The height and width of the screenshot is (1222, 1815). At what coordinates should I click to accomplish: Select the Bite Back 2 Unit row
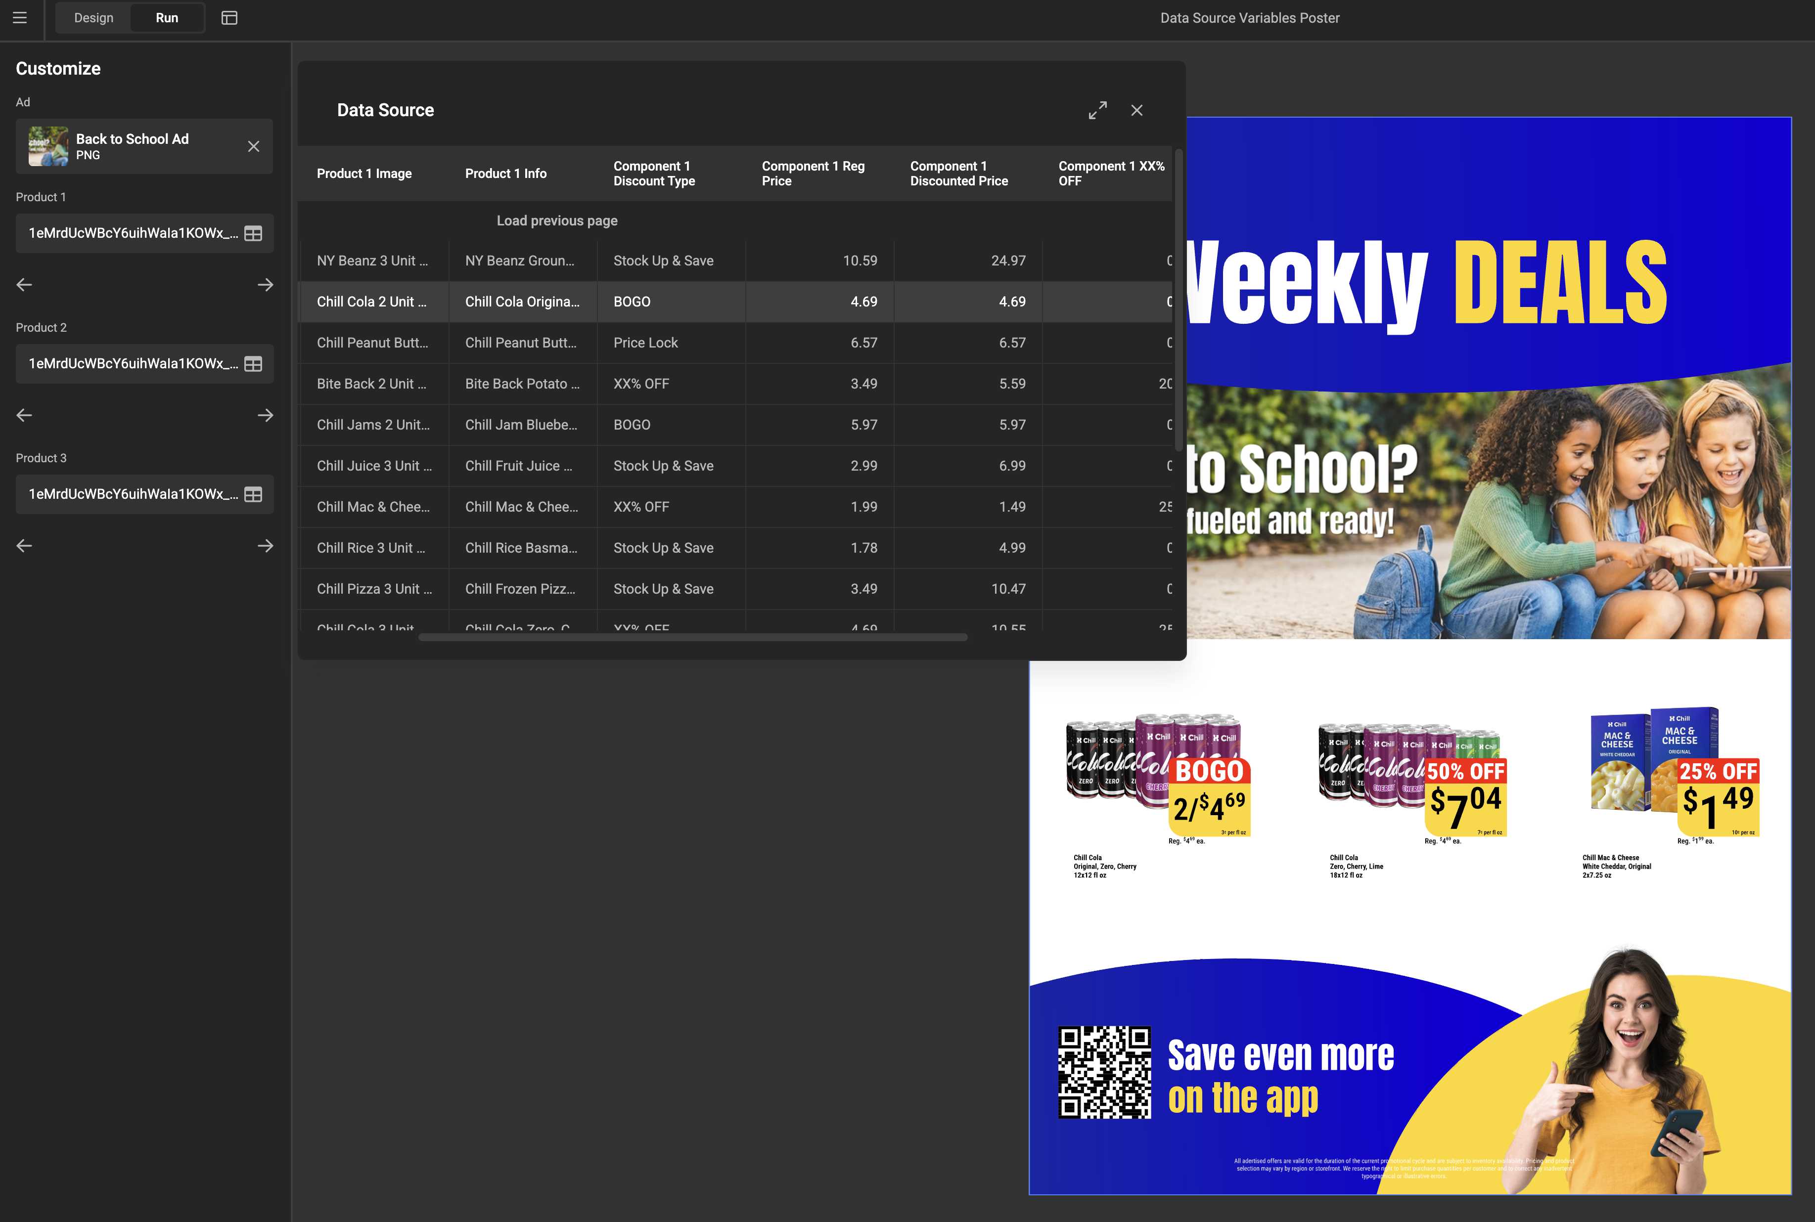pos(736,384)
